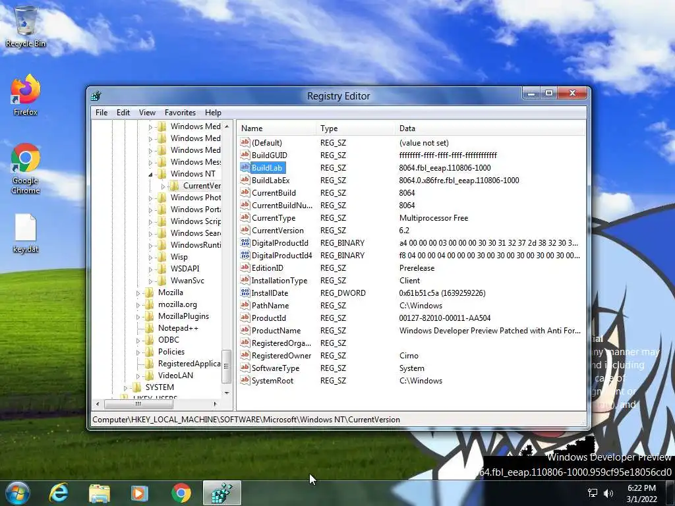Select the SoftwareType value name

tap(275, 368)
